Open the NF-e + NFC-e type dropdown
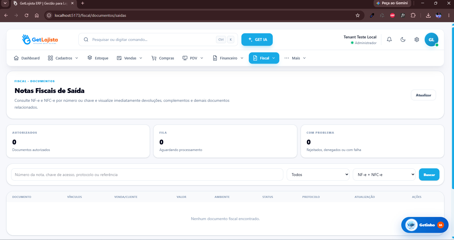This screenshot has height=240, width=454. pos(384,175)
